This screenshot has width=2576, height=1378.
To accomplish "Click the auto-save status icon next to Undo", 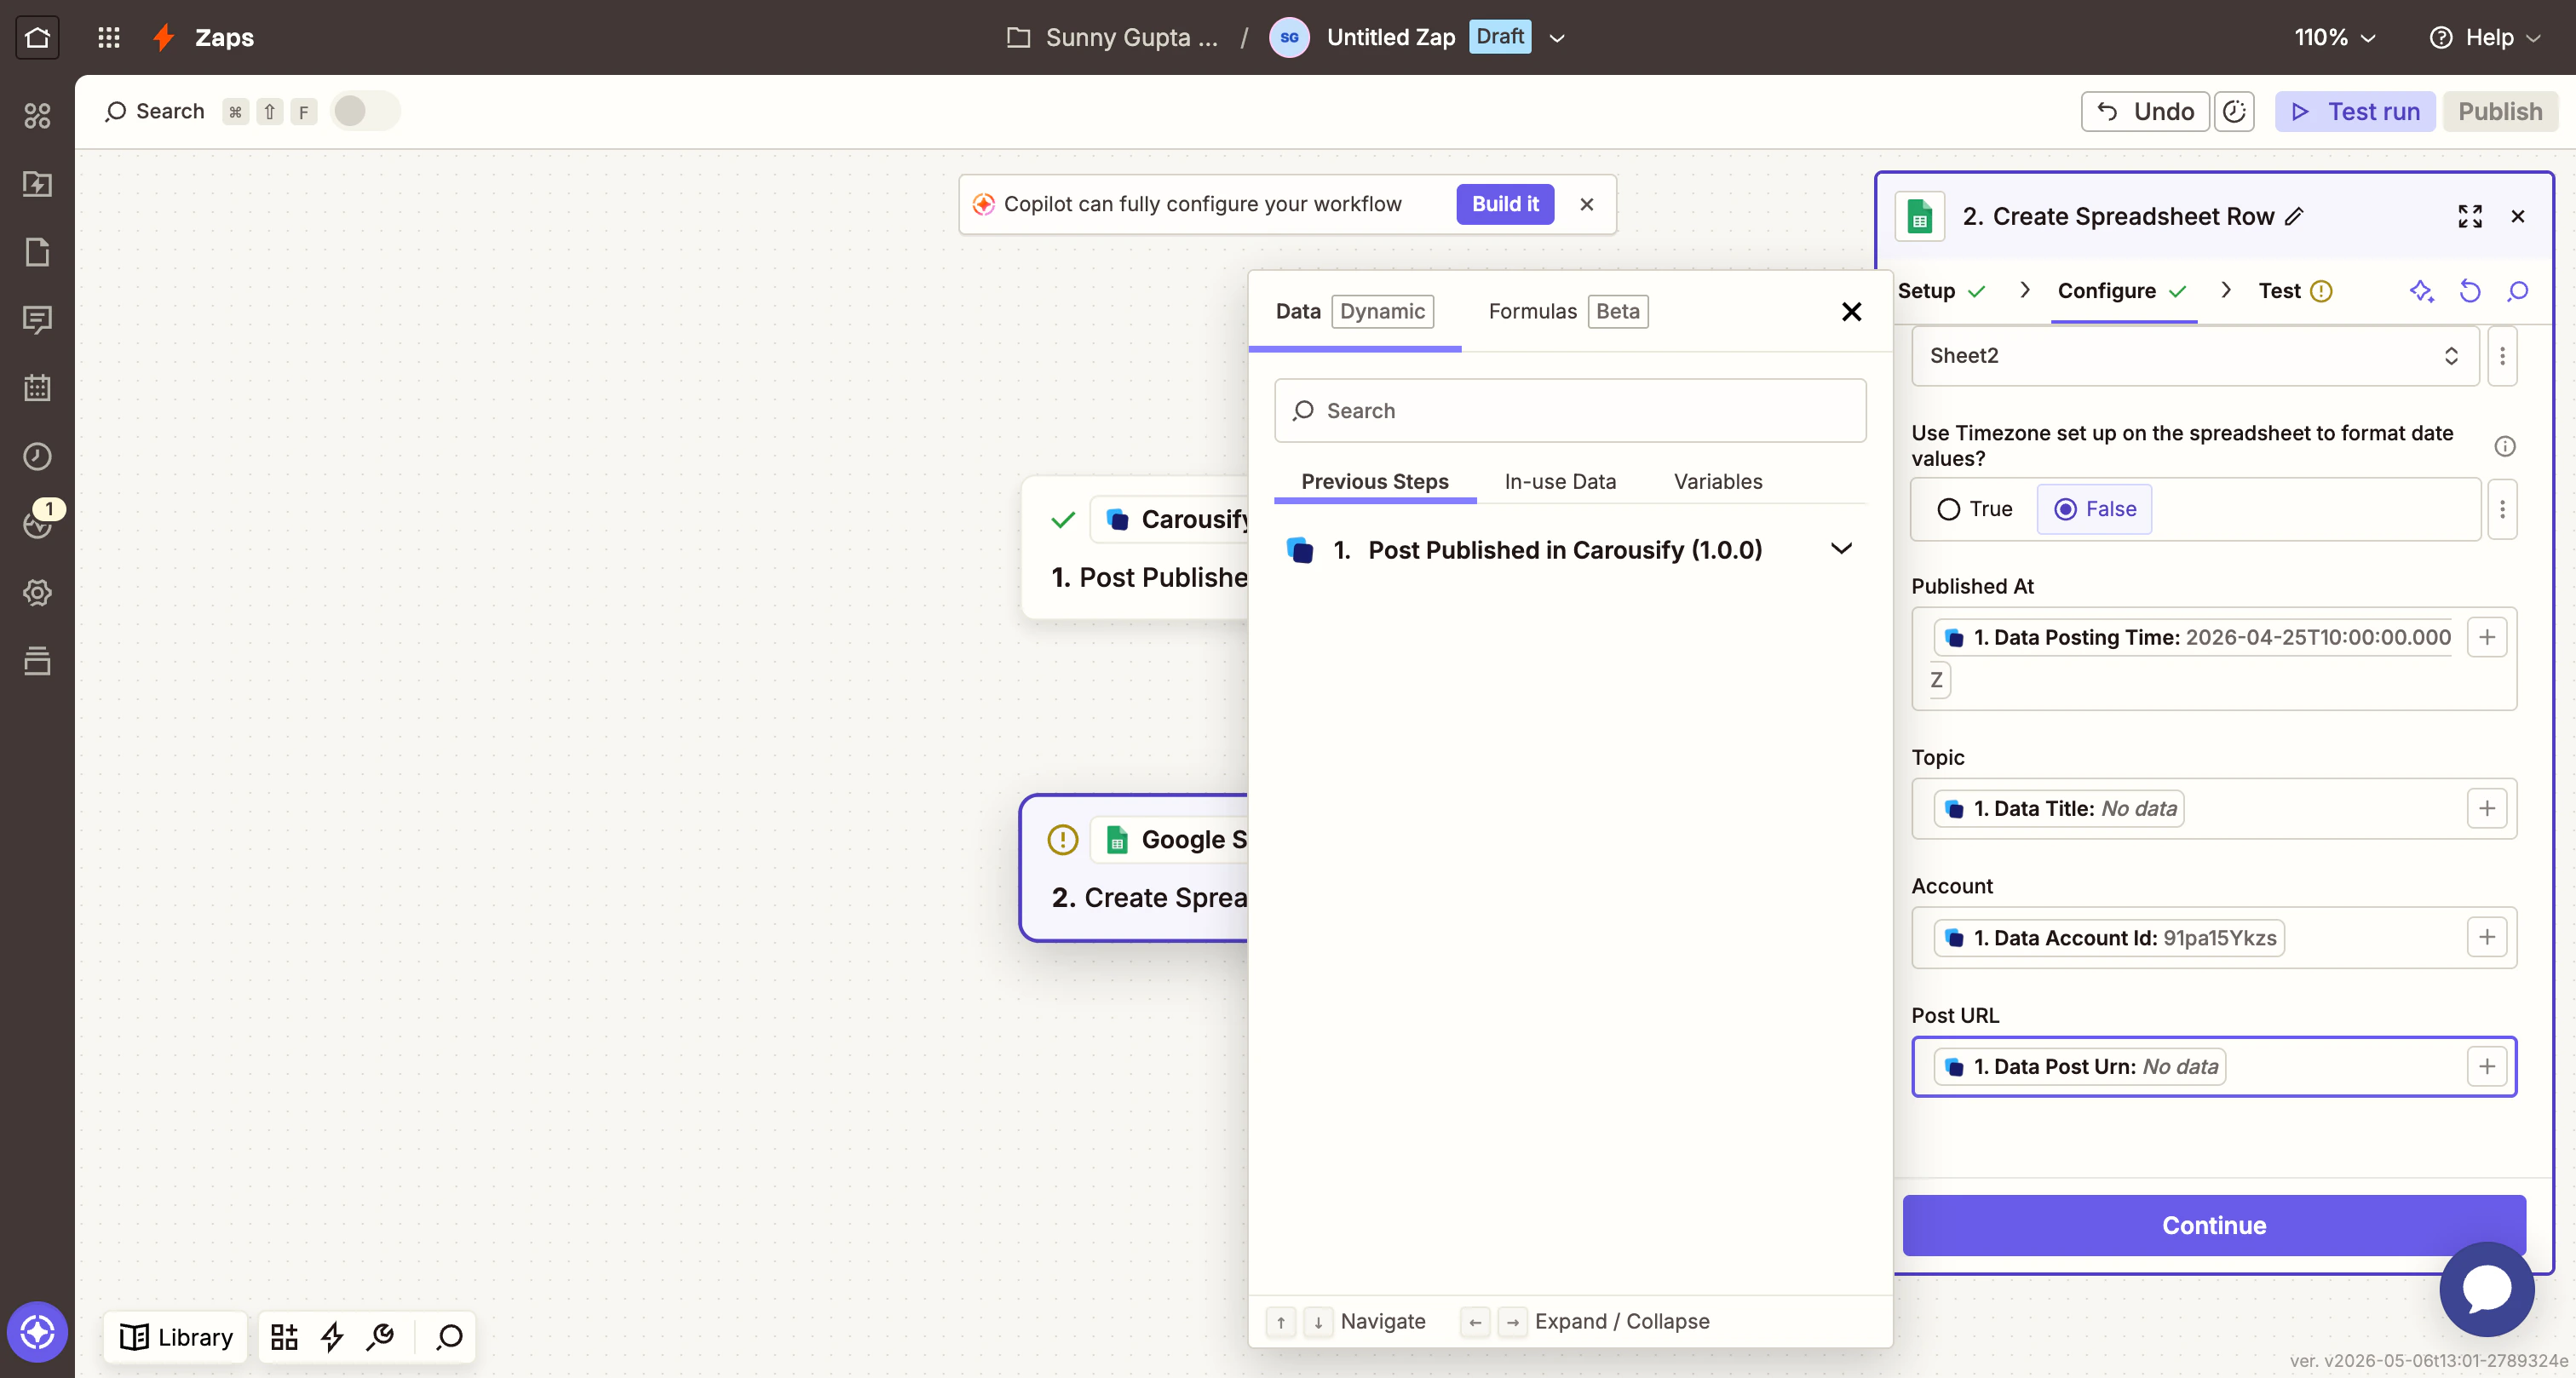I will 2234,111.
